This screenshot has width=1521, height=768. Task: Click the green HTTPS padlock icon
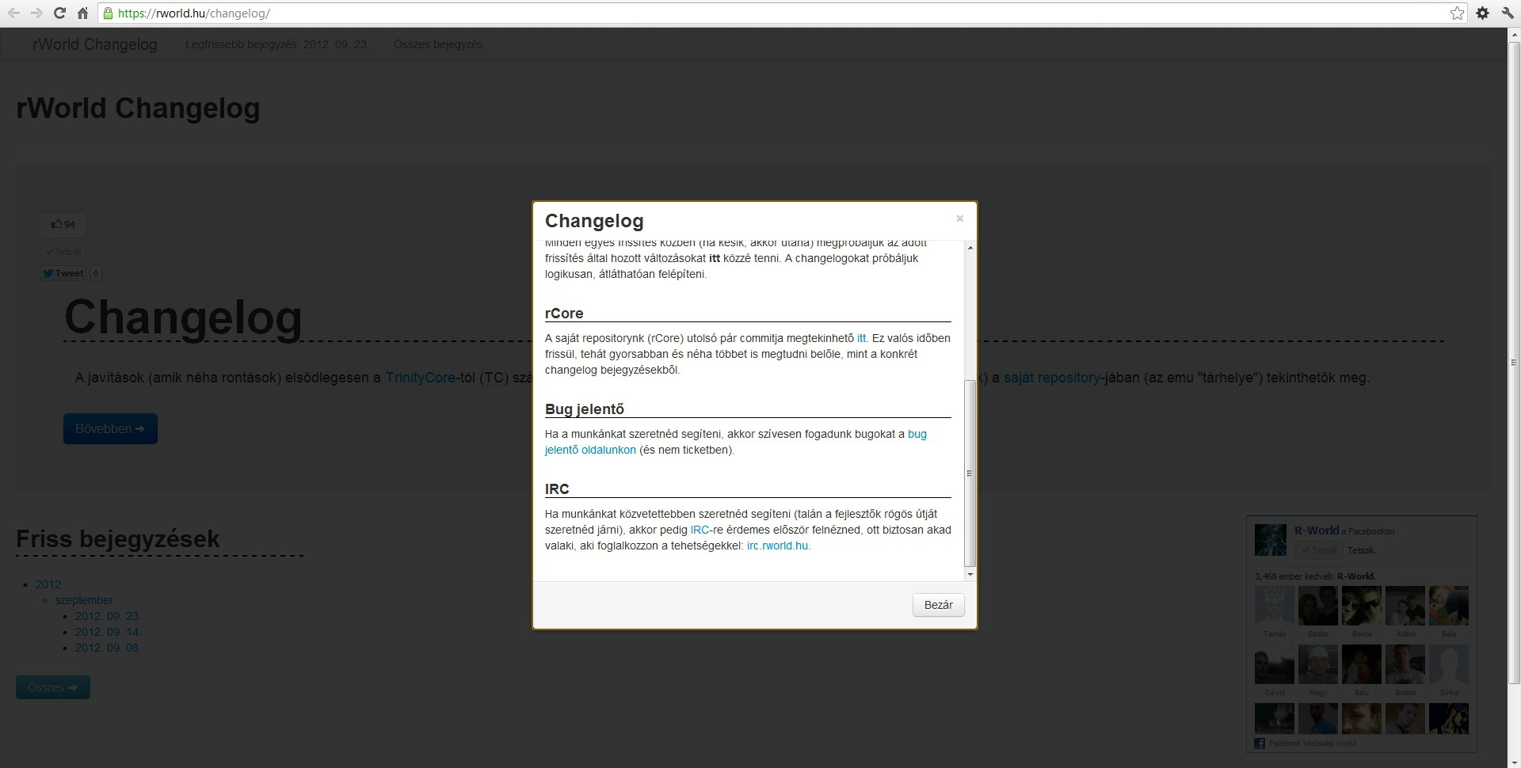click(108, 13)
